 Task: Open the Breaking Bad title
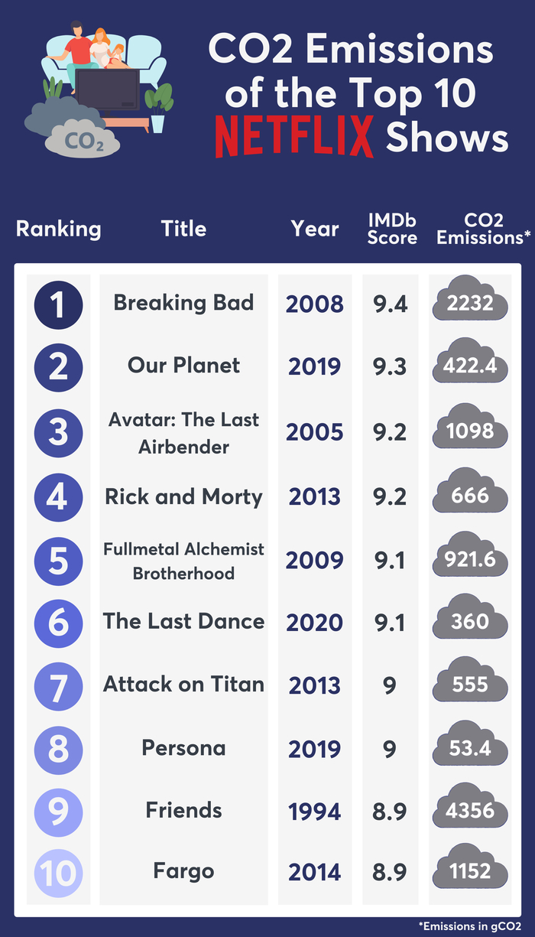183,303
